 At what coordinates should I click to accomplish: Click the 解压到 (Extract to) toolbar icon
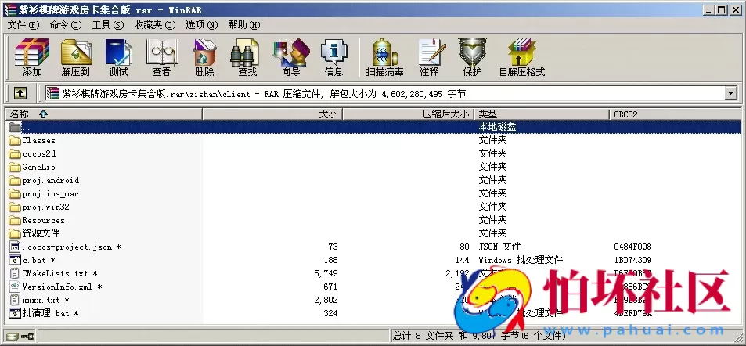[76, 57]
